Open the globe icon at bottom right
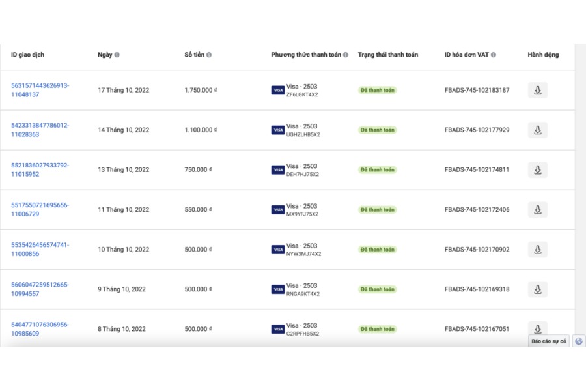Image resolution: width=586 pixels, height=391 pixels. [579, 341]
